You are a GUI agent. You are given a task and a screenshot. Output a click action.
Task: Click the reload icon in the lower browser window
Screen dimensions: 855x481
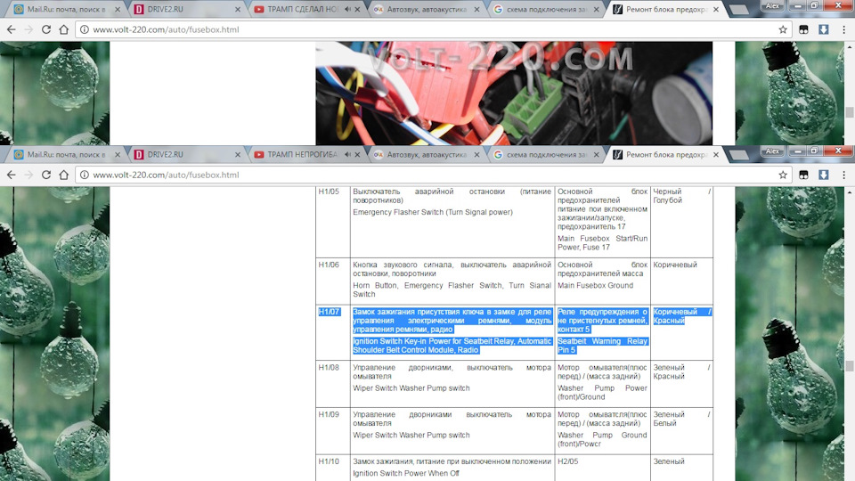tap(45, 175)
